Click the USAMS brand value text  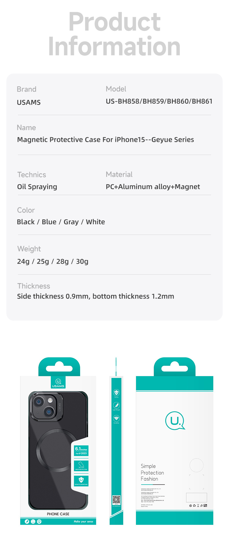click(29, 102)
